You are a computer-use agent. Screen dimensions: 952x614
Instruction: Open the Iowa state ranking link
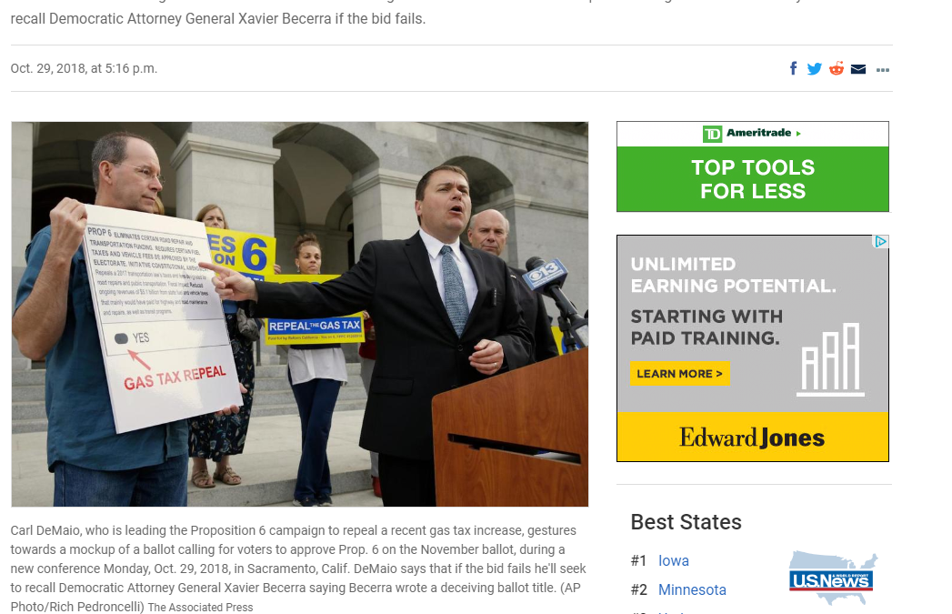(673, 560)
